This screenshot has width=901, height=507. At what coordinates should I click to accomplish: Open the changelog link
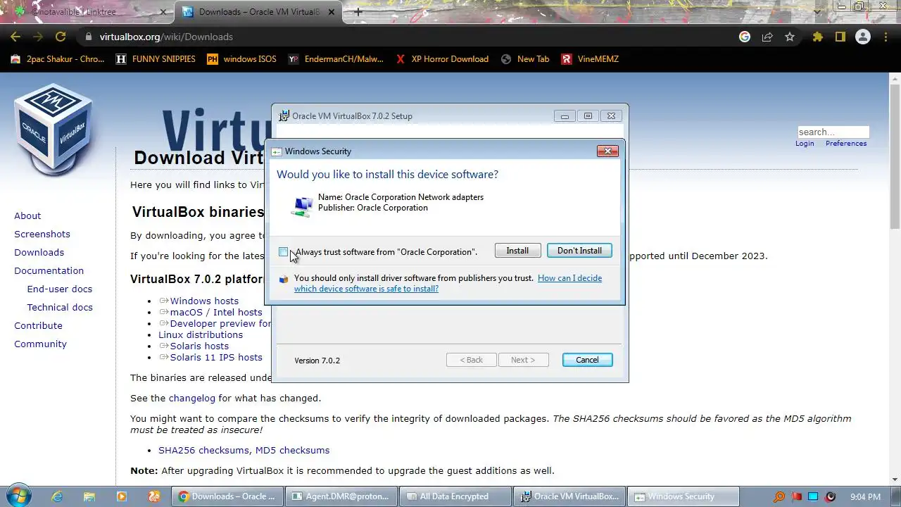point(191,398)
